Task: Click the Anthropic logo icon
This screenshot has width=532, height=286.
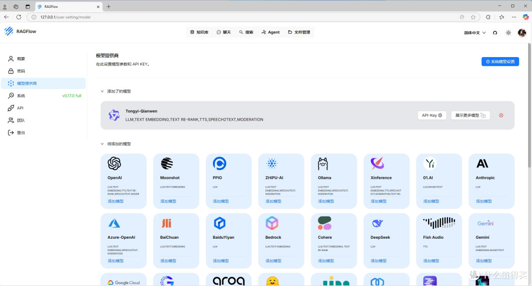Action: tap(482, 163)
